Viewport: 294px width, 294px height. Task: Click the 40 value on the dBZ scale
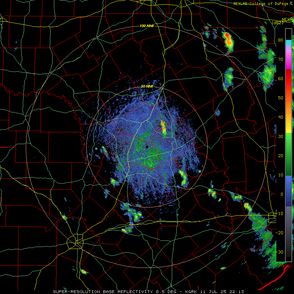(281, 117)
